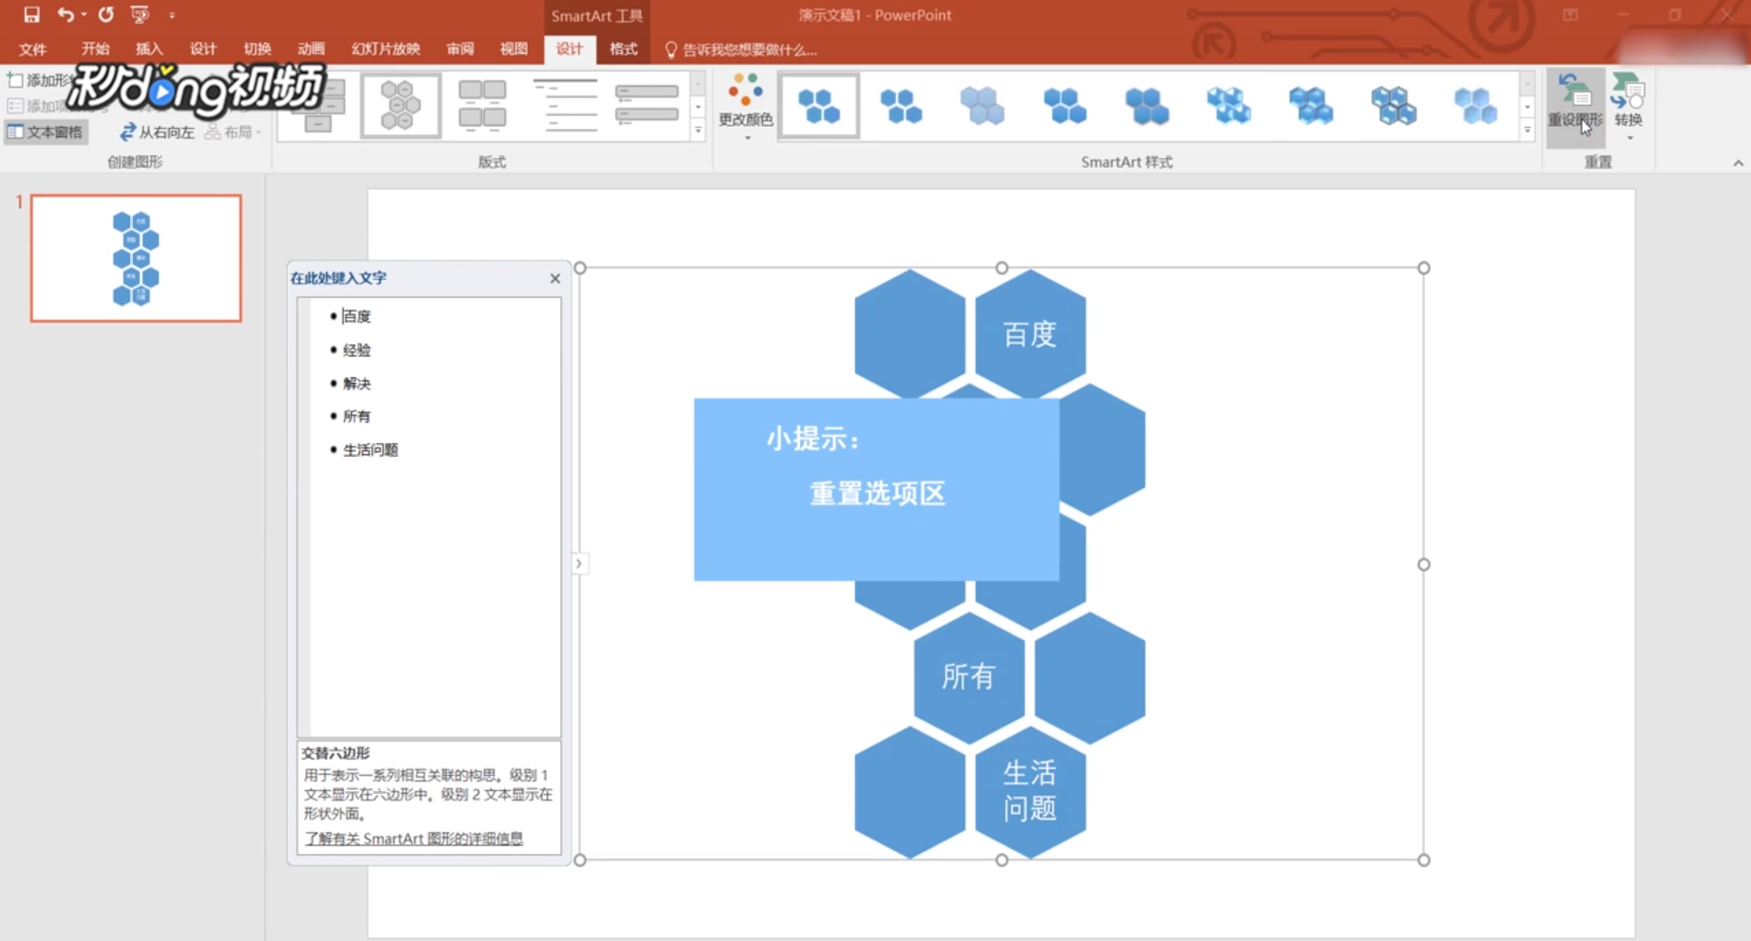1751x941 pixels.
Task: Collapse the text pane using side arrow
Action: pos(579,564)
